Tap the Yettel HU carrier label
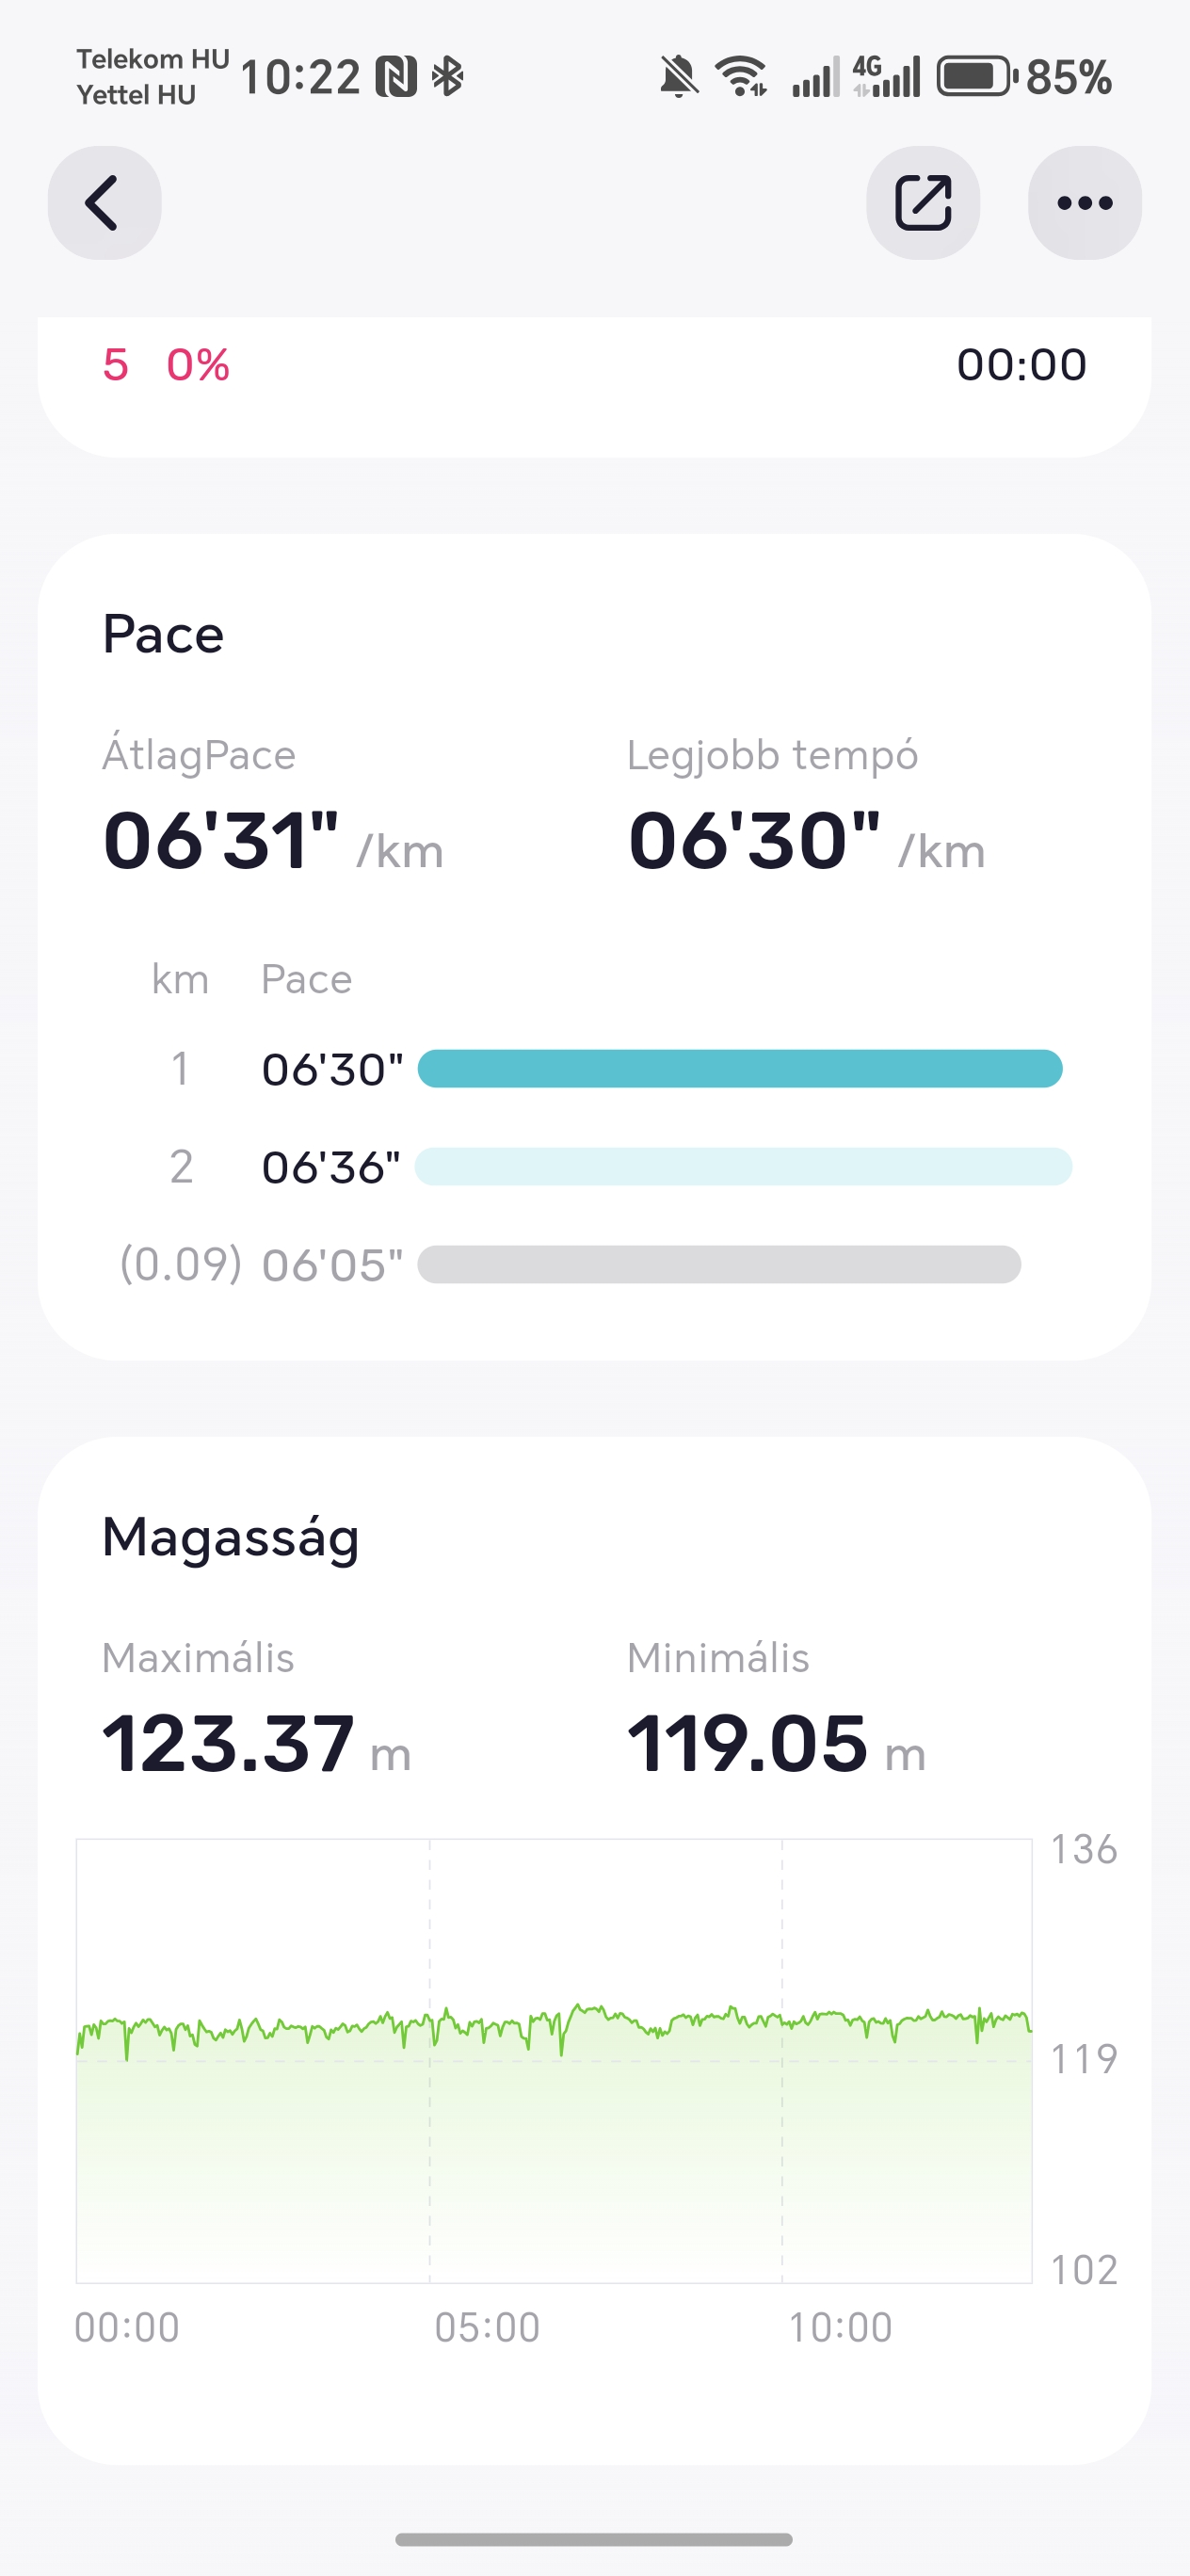Image resolution: width=1190 pixels, height=2576 pixels. coord(136,95)
